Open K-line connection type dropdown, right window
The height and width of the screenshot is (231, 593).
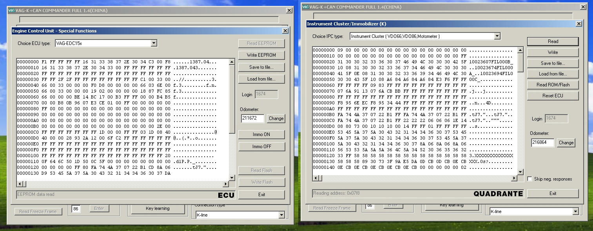click(575, 211)
